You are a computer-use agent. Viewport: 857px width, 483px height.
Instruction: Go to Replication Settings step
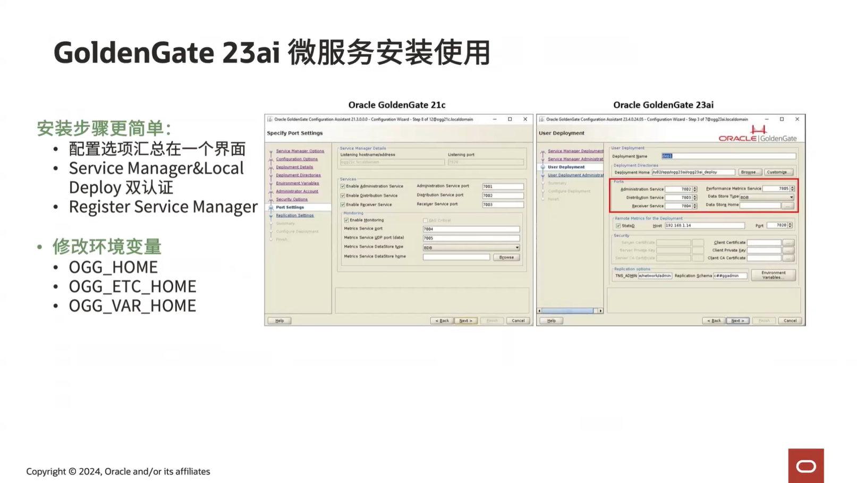pyautogui.click(x=295, y=215)
